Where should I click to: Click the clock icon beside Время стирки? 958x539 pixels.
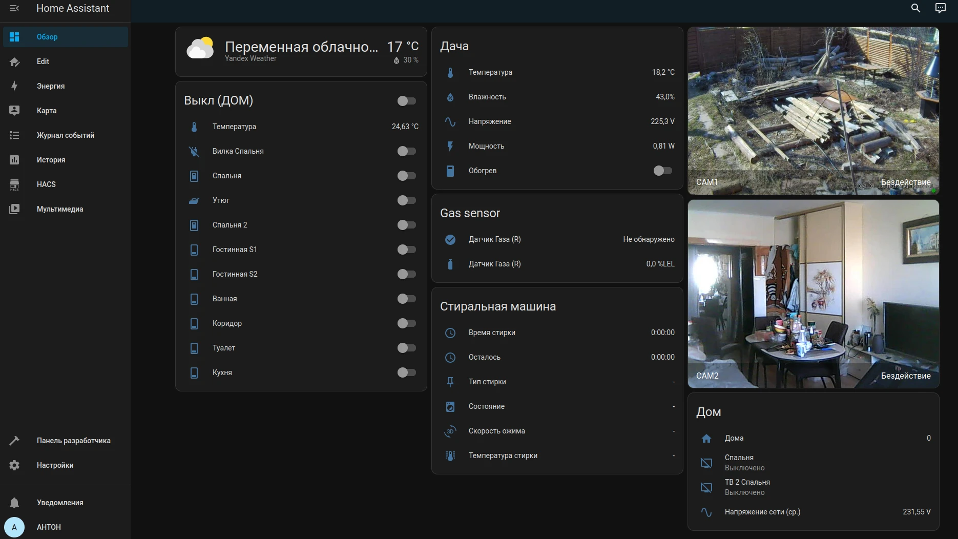coord(450,333)
